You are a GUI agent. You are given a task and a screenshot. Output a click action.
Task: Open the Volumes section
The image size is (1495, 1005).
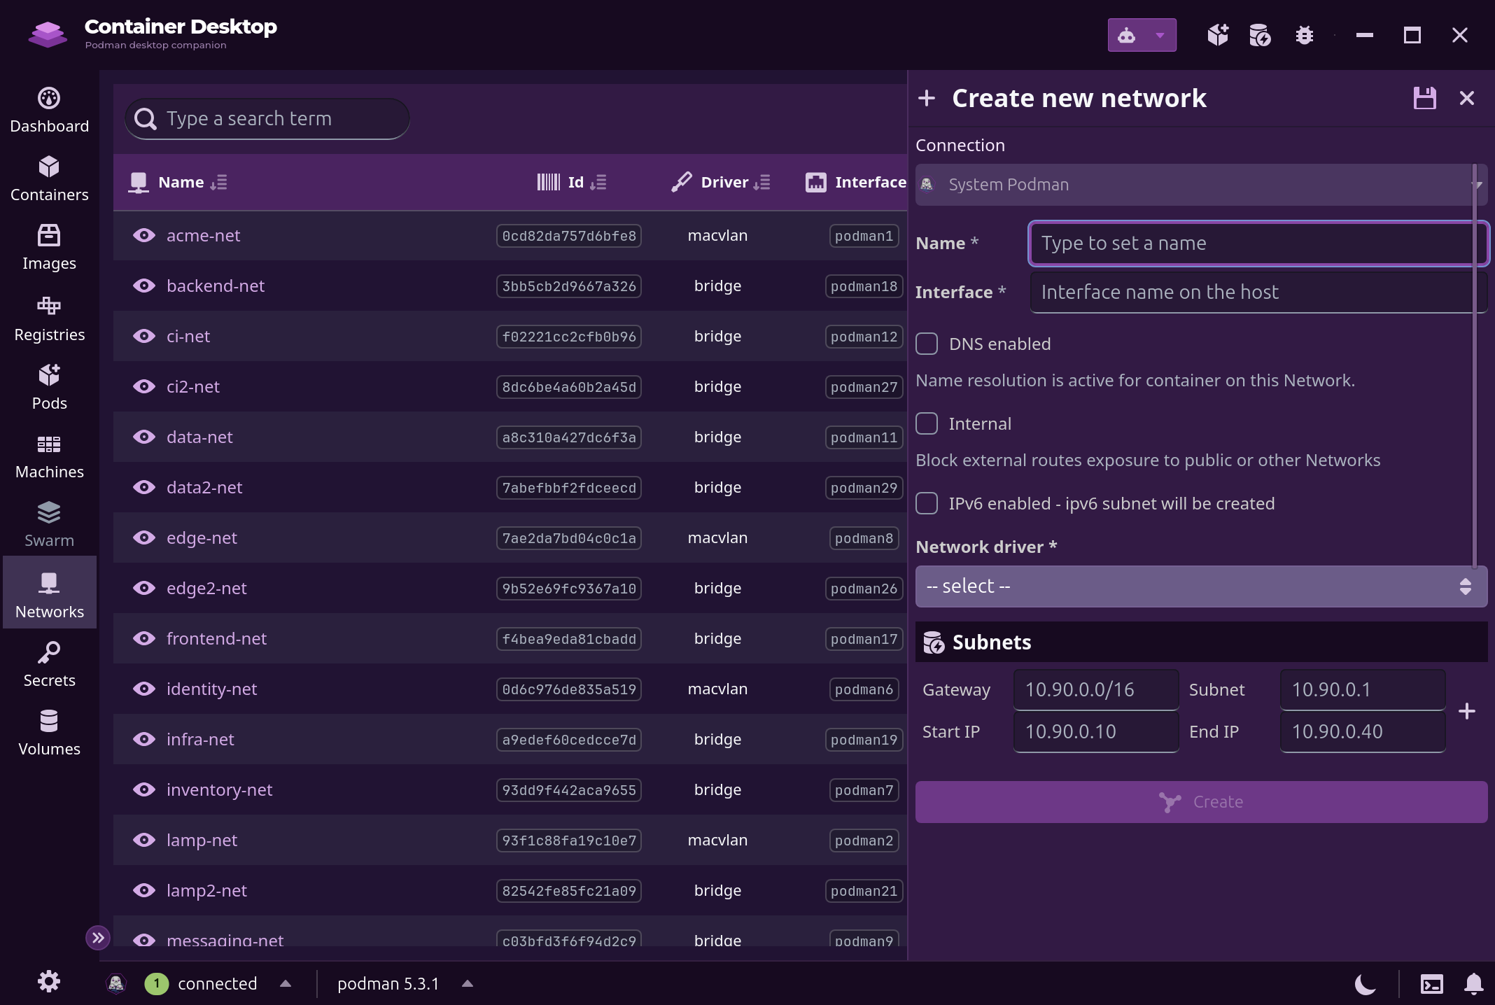[x=49, y=733]
